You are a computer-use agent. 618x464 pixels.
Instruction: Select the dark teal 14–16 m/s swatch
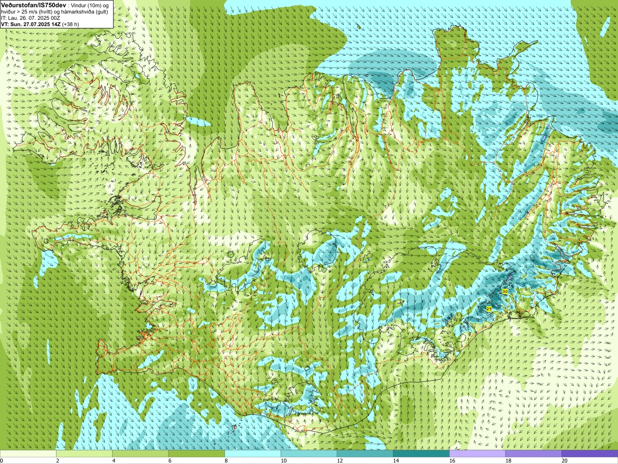421,454
